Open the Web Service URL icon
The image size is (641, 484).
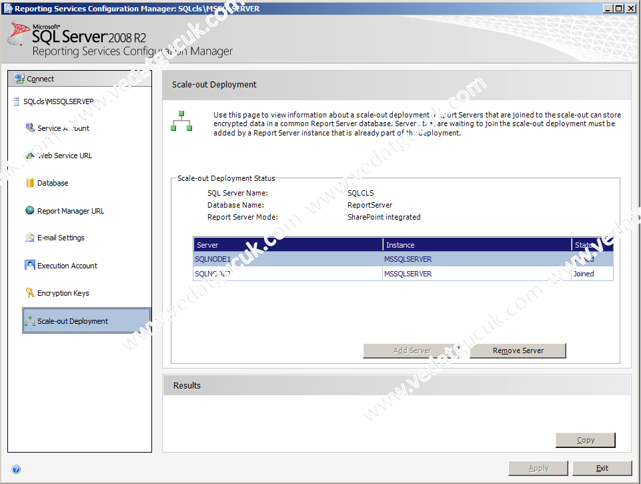click(x=30, y=156)
